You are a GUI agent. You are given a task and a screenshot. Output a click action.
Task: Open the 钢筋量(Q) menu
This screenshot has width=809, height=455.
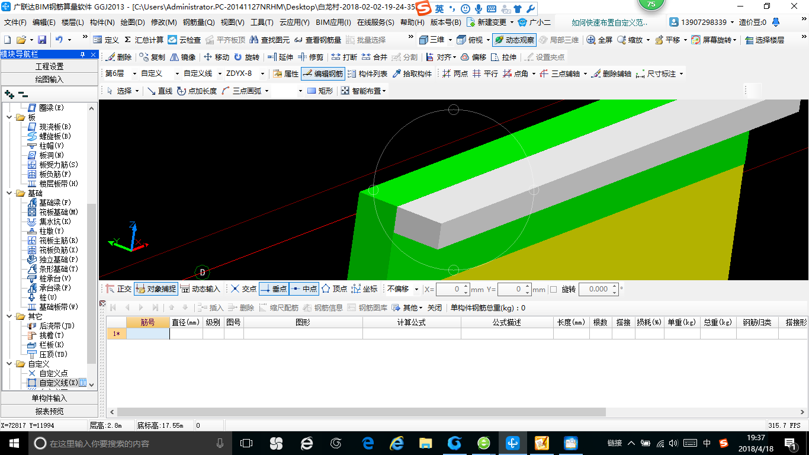pyautogui.click(x=198, y=23)
